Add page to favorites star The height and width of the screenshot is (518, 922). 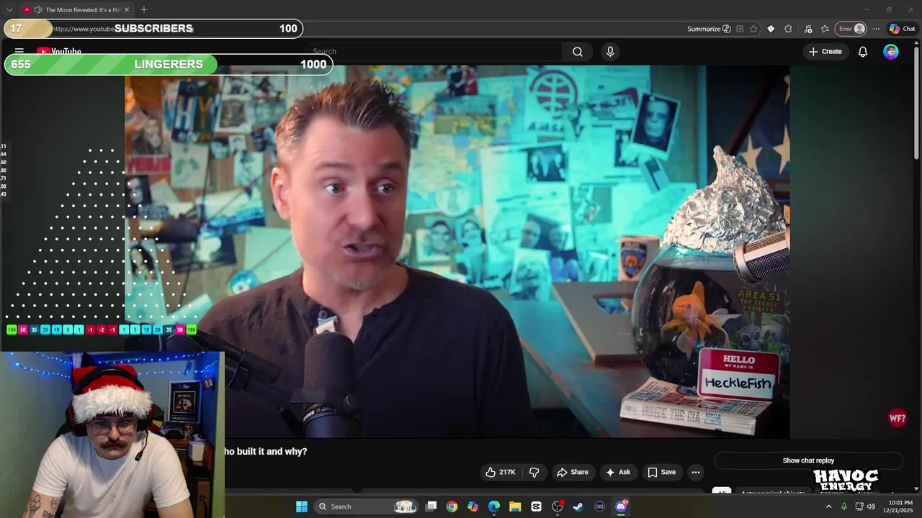pos(753,29)
